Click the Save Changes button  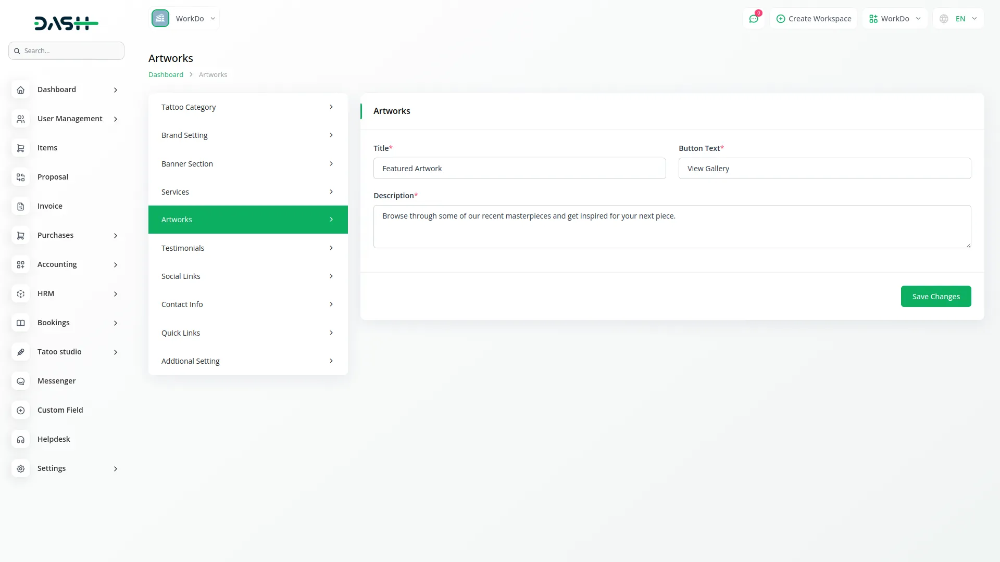tap(935, 297)
